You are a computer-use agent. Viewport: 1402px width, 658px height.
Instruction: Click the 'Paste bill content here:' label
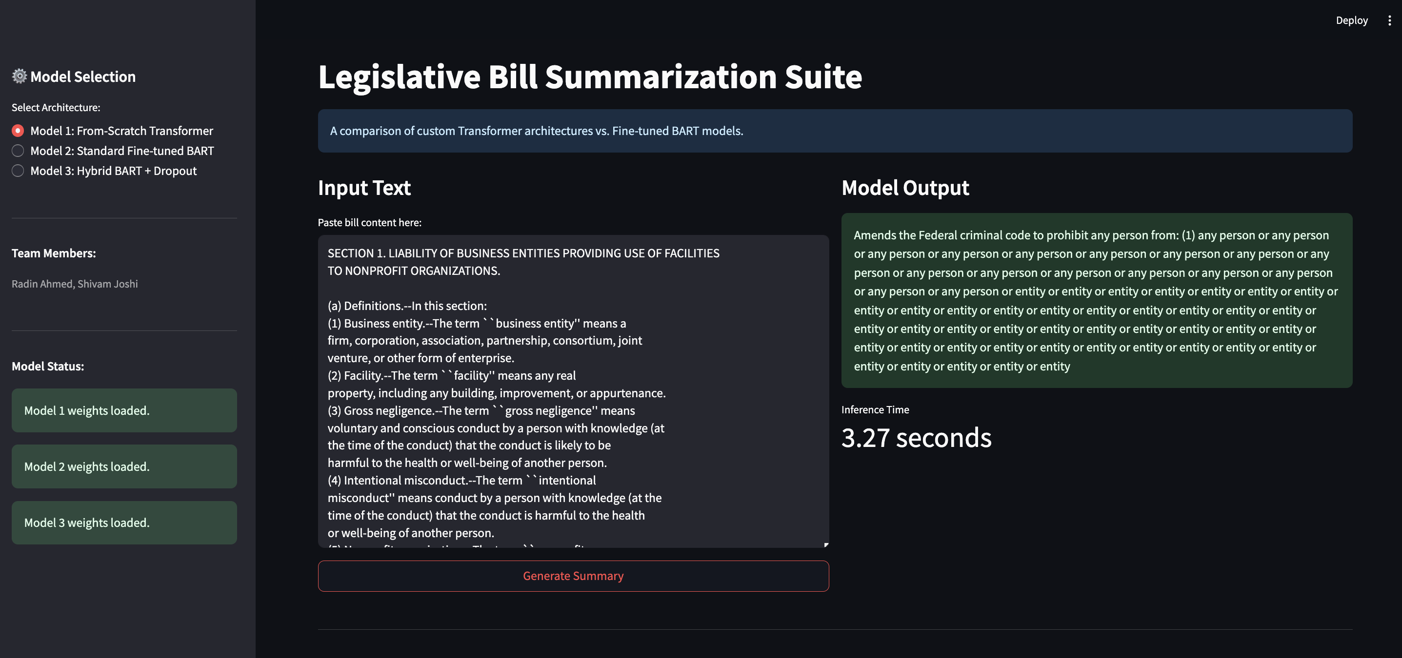370,222
